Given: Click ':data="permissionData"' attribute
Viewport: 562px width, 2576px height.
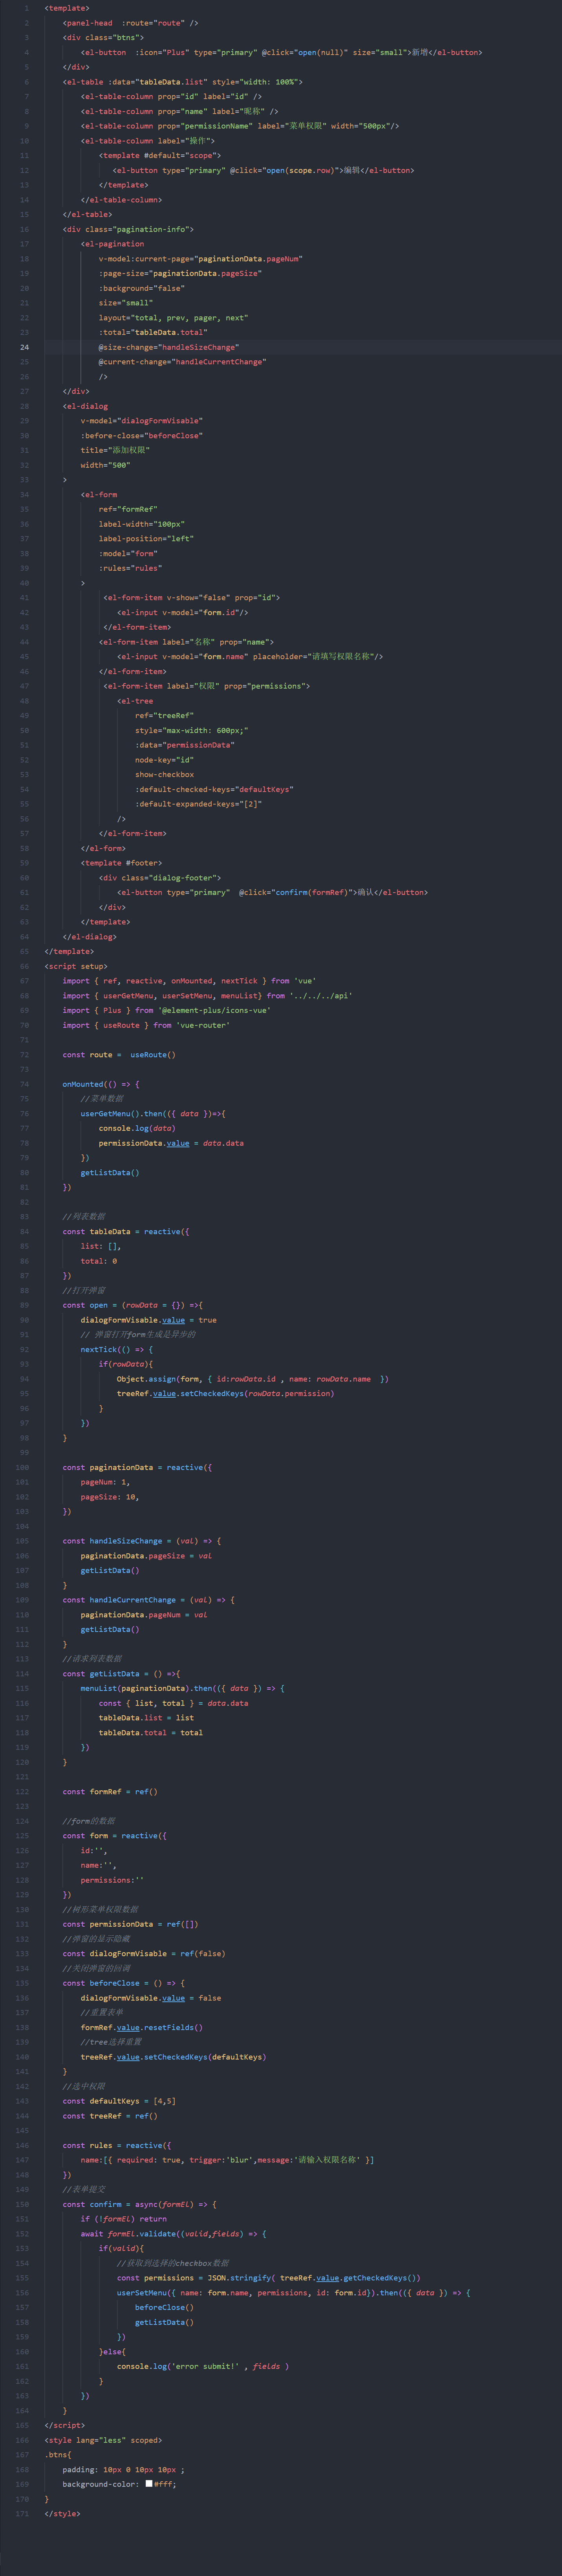Looking at the screenshot, I should click(185, 745).
